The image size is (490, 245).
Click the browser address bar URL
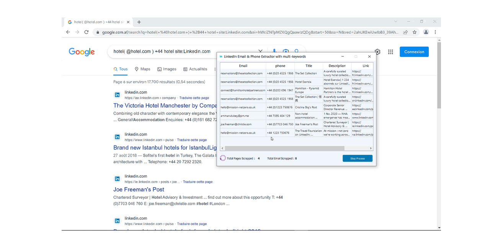pos(251,32)
